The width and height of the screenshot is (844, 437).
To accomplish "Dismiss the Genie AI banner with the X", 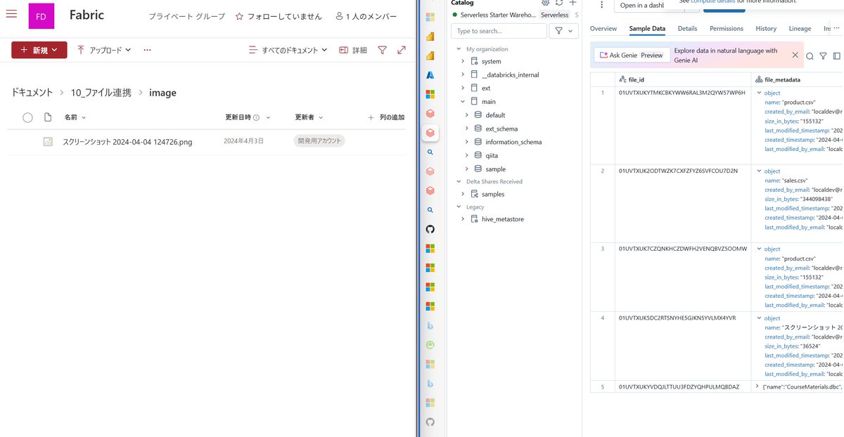I will tap(795, 55).
